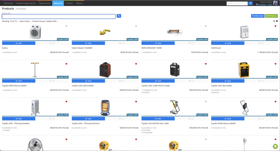Click the sell cart for Etavira
Screen dimensions: 280x151
coord(52,43)
